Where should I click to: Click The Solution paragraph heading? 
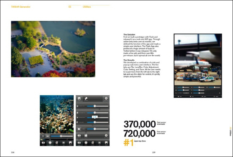[x=129, y=34]
